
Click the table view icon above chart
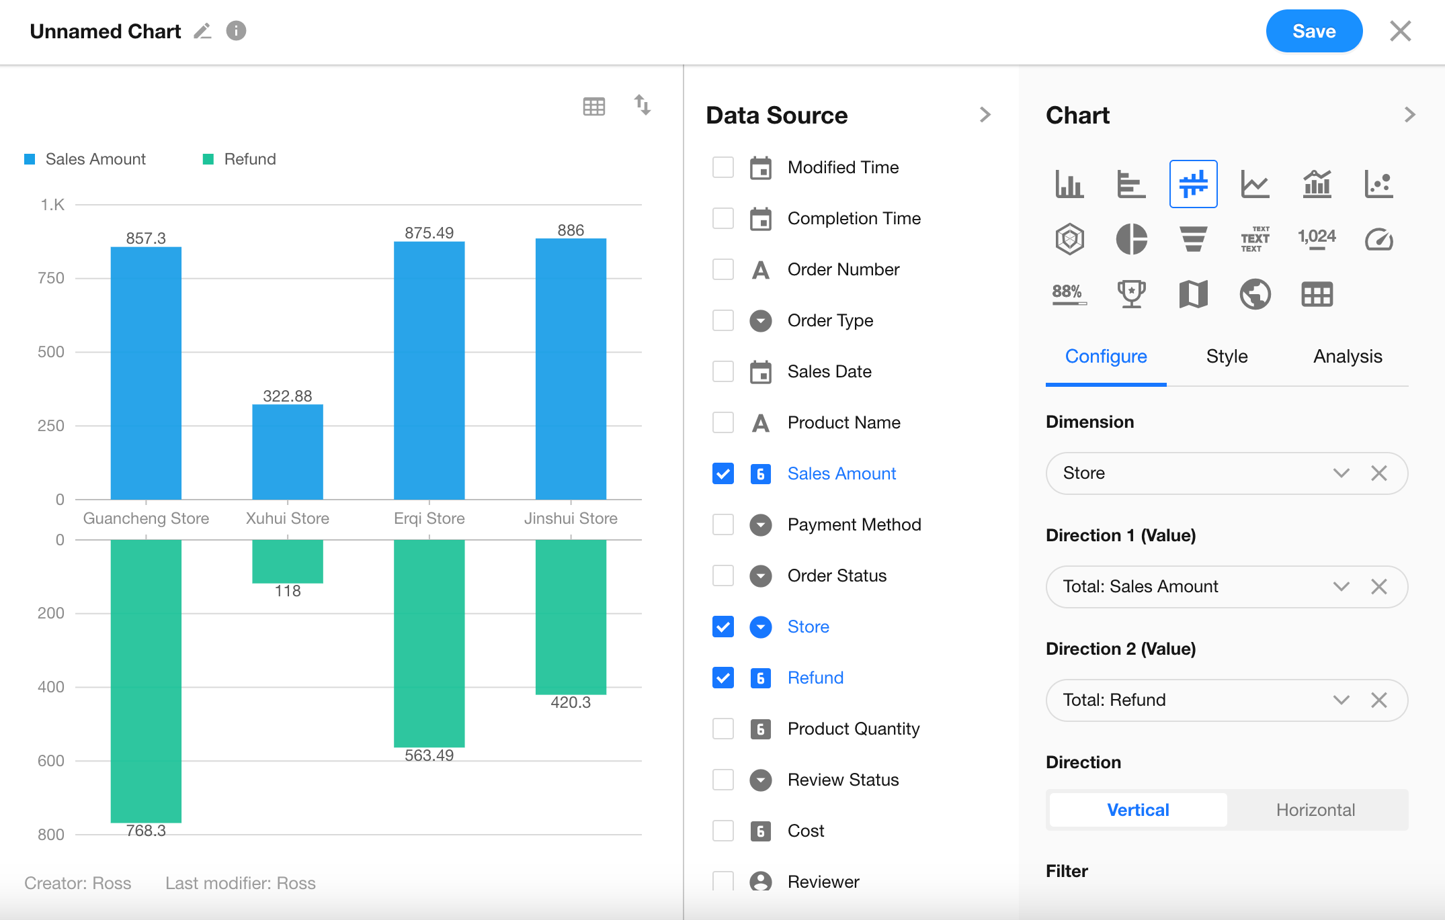point(593,106)
